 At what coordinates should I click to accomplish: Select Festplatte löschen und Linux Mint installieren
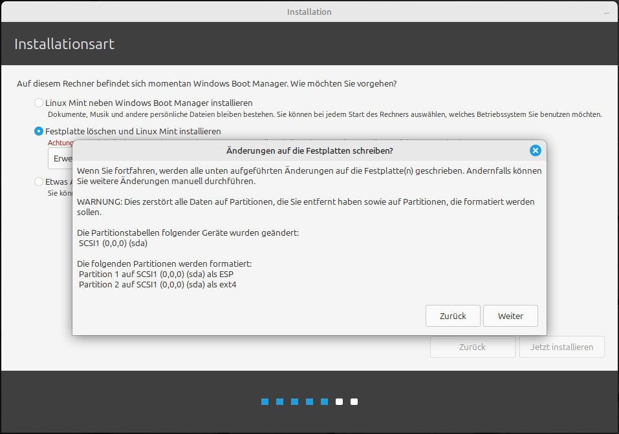39,131
